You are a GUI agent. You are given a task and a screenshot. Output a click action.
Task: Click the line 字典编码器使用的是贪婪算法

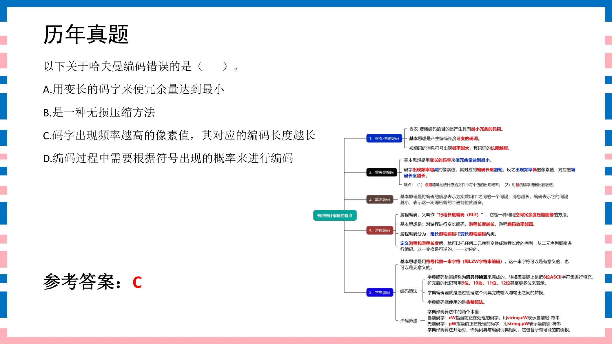(x=456, y=302)
